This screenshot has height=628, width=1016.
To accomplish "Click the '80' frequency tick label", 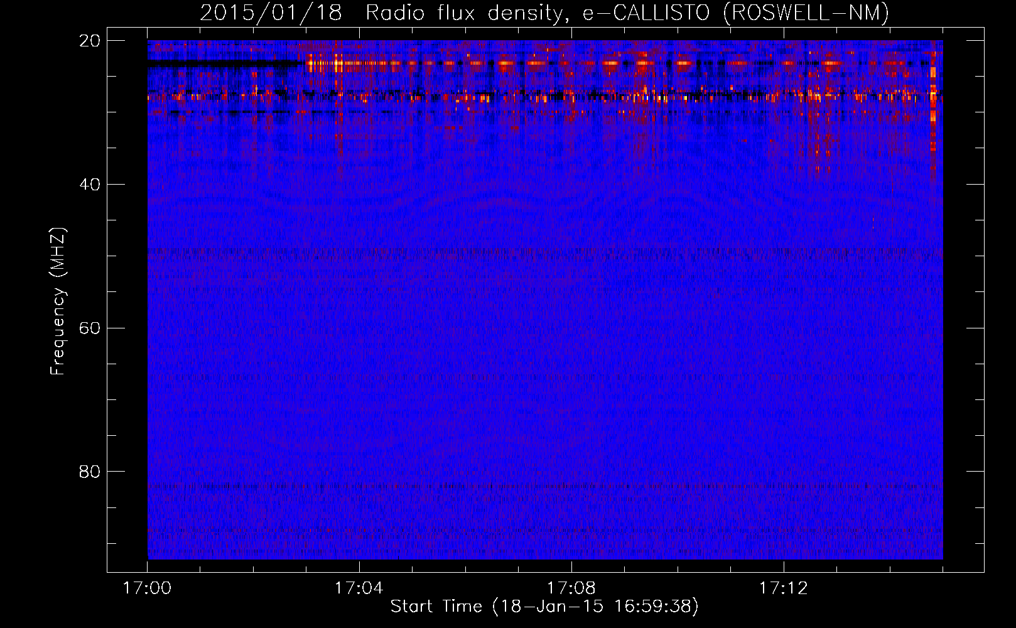I will [x=90, y=472].
